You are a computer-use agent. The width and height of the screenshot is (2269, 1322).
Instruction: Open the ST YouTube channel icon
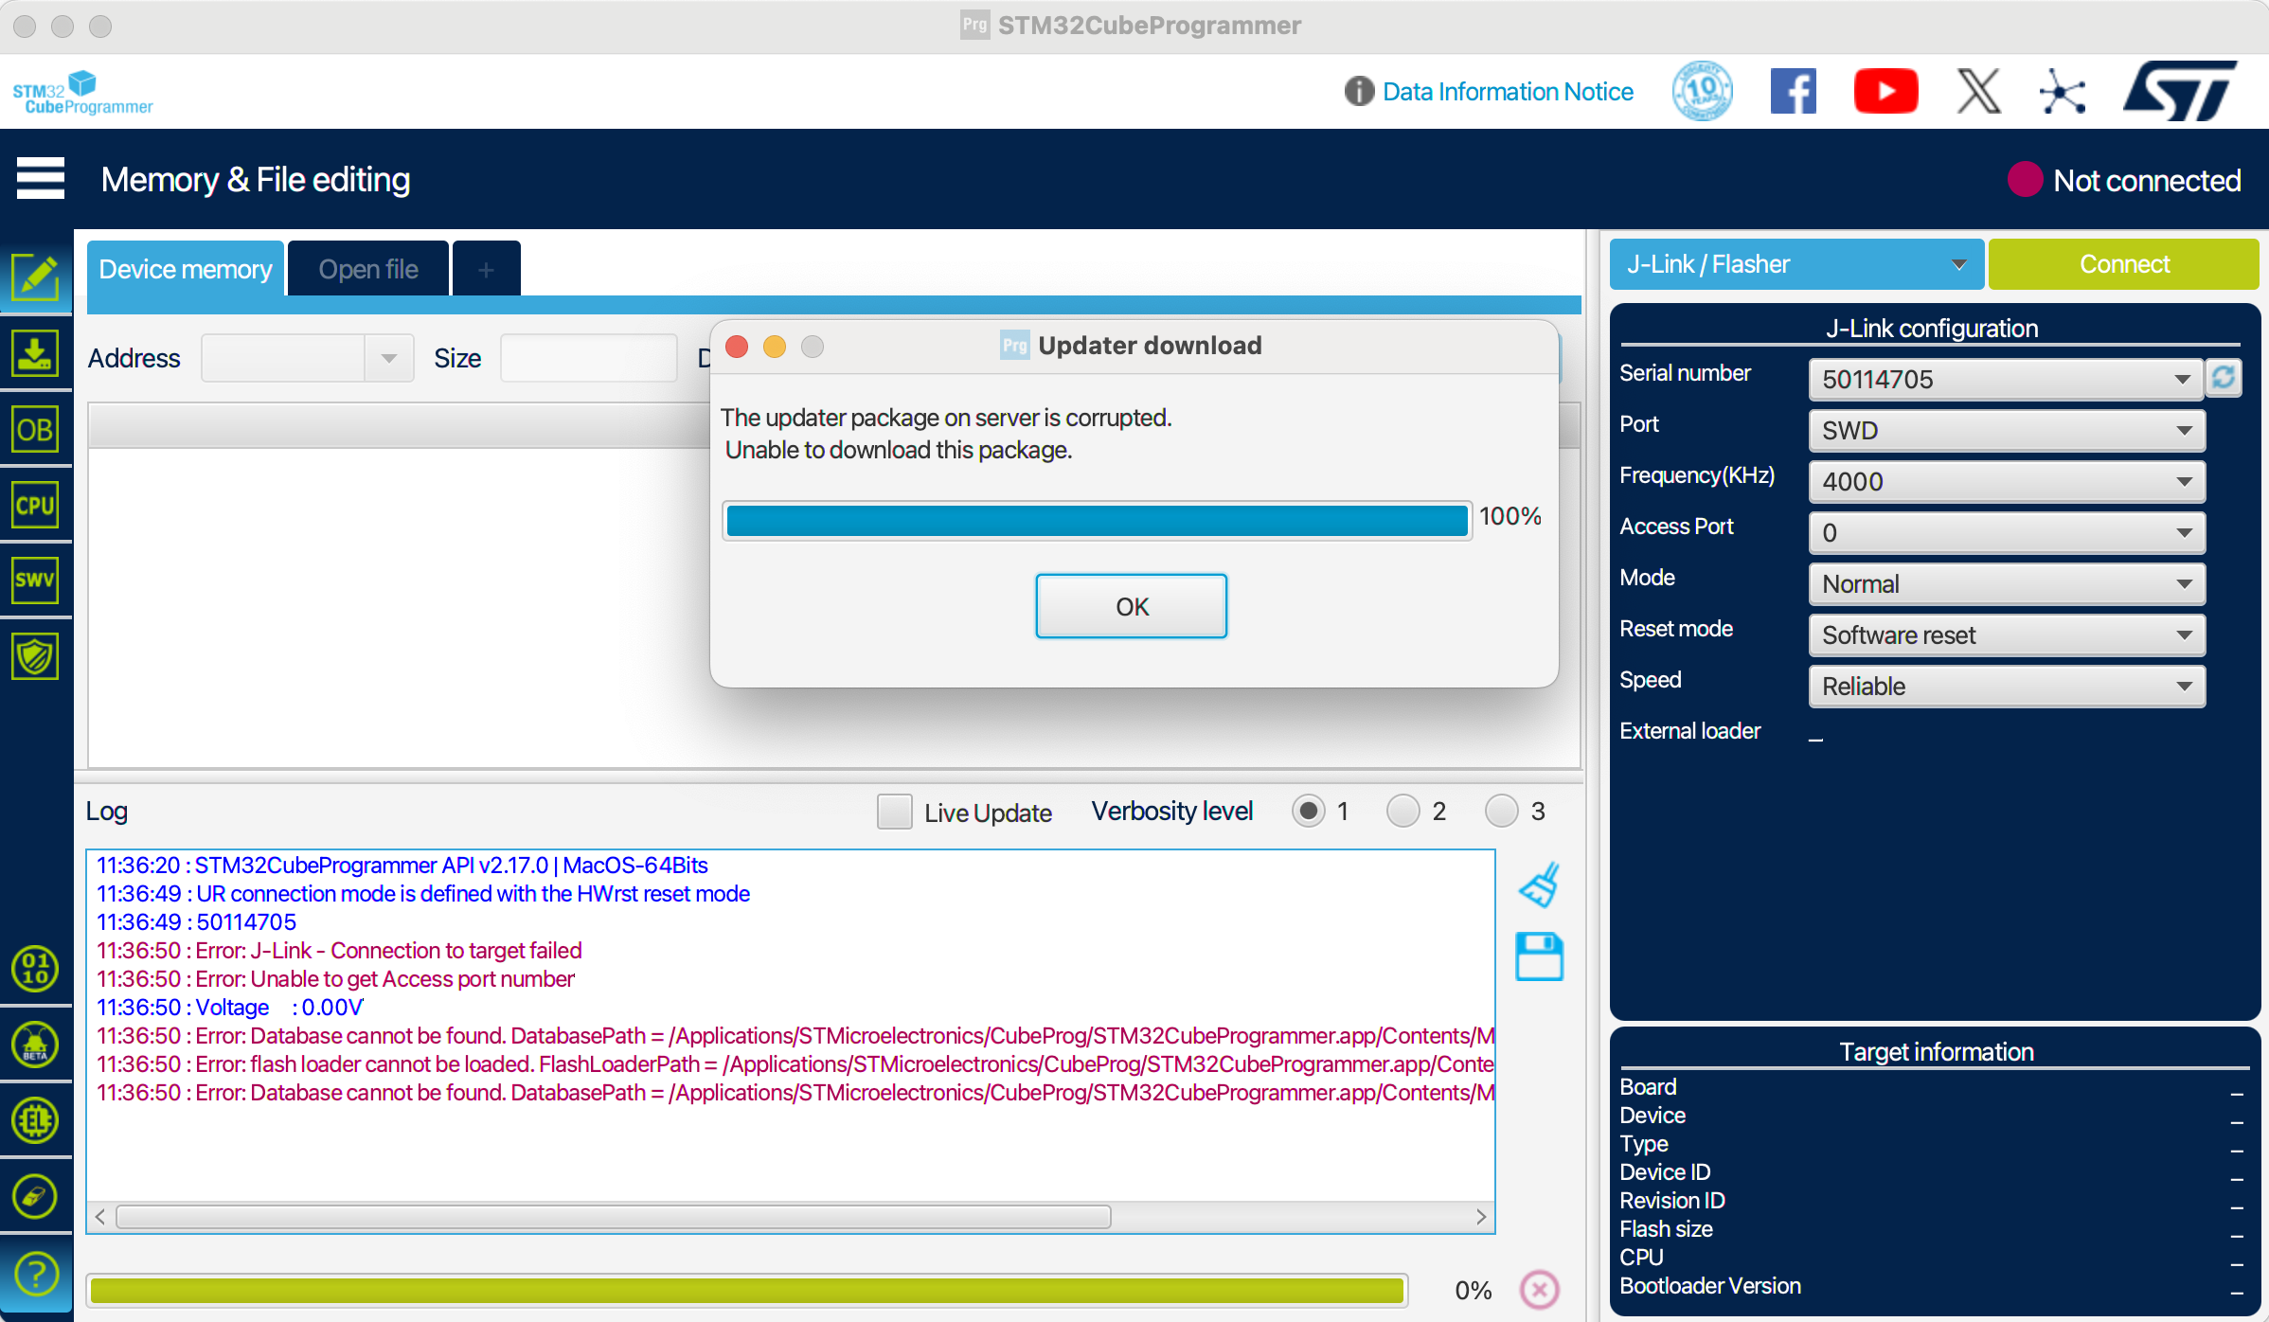1885,92
